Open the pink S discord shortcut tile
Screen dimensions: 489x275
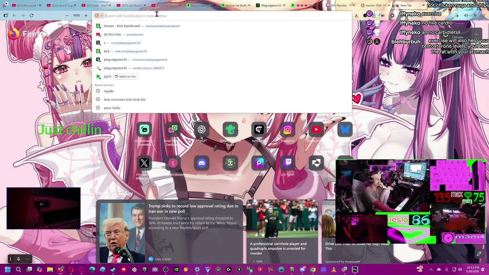click(173, 163)
